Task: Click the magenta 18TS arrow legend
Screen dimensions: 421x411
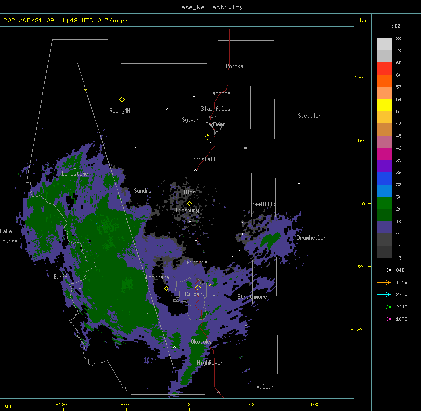Action: point(384,319)
